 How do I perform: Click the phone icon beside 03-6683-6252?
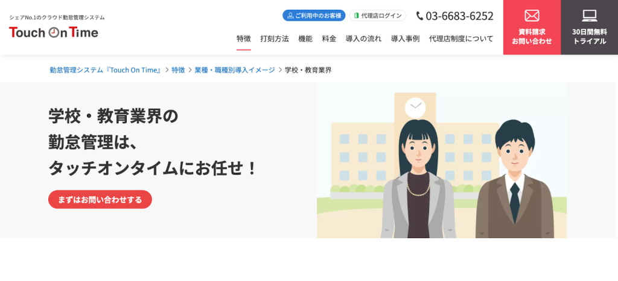tap(420, 16)
